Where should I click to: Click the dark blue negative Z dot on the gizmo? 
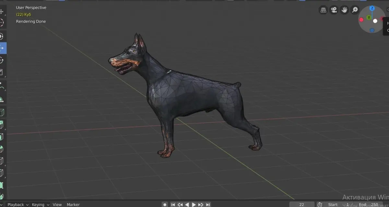(372, 30)
